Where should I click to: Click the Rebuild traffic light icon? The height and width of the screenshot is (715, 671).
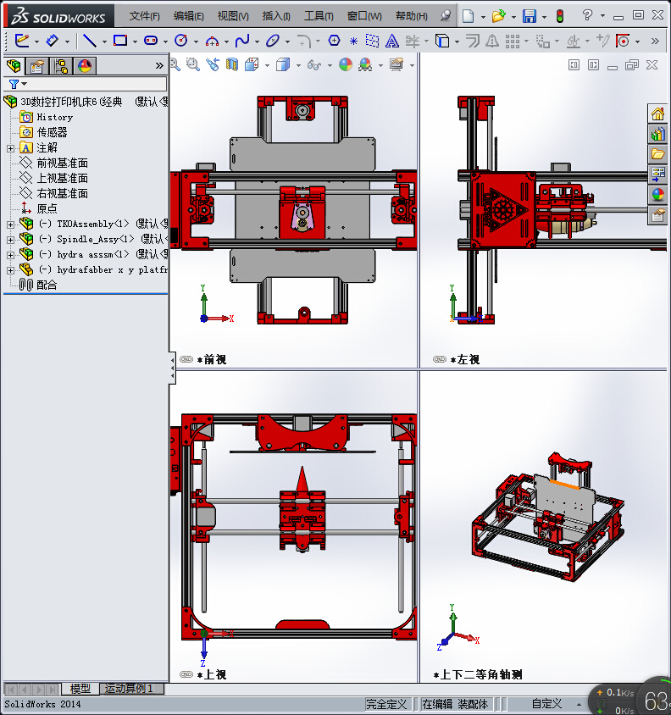coord(560,16)
